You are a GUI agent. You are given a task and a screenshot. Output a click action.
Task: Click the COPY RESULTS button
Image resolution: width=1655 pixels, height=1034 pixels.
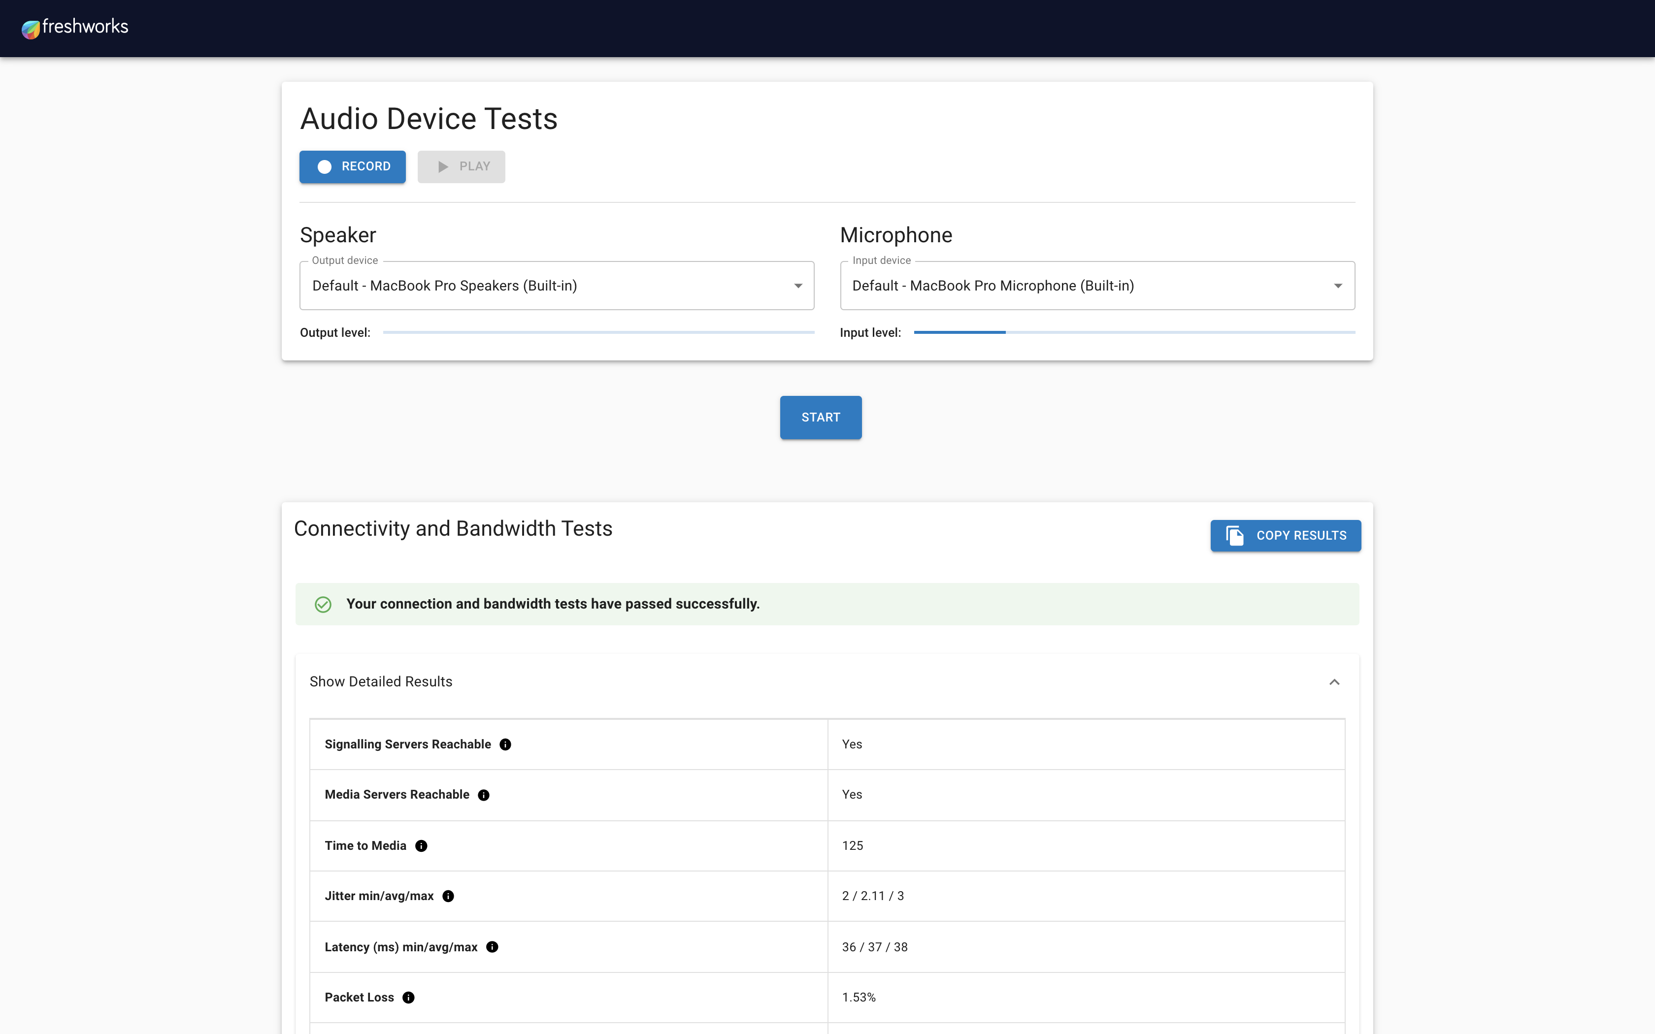[x=1286, y=536]
